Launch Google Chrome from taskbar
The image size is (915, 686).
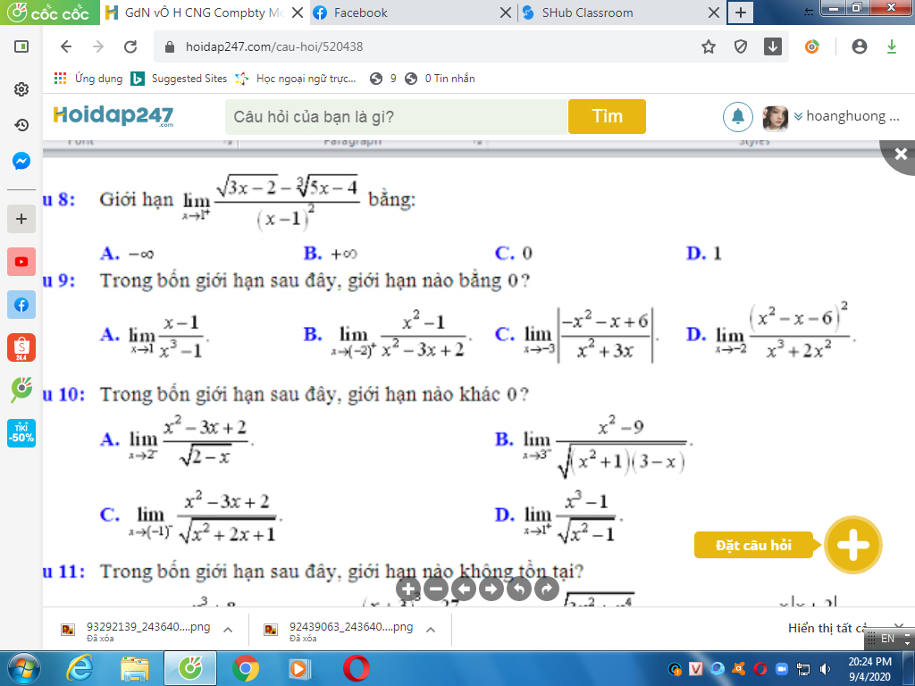[x=245, y=668]
